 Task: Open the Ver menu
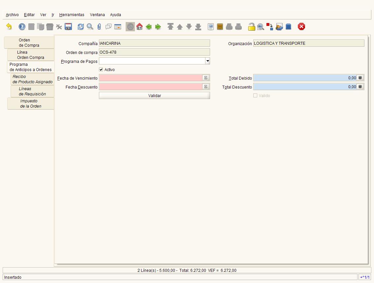(43, 15)
